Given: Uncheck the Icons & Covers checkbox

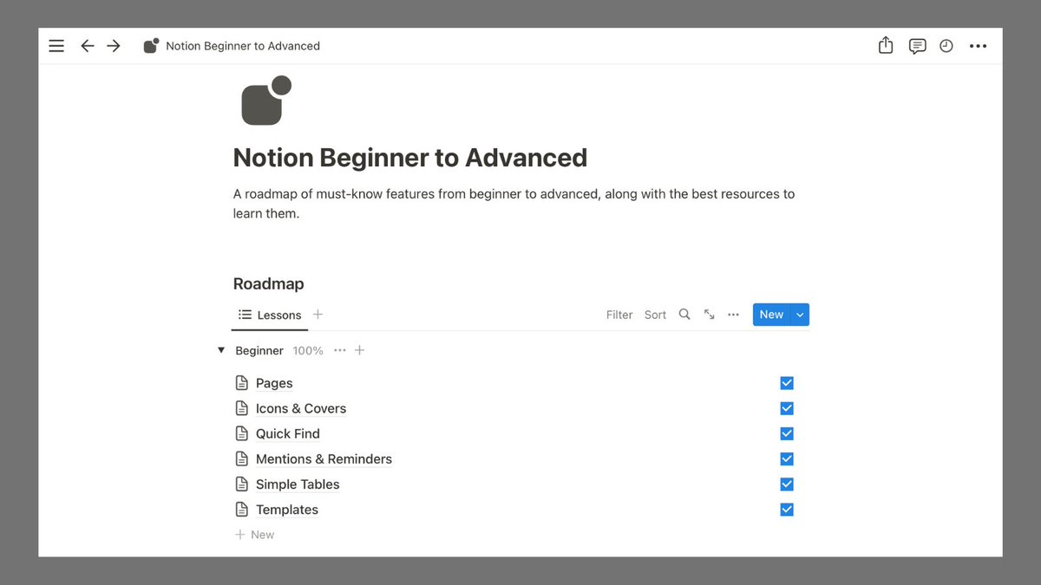Looking at the screenshot, I should tap(787, 408).
